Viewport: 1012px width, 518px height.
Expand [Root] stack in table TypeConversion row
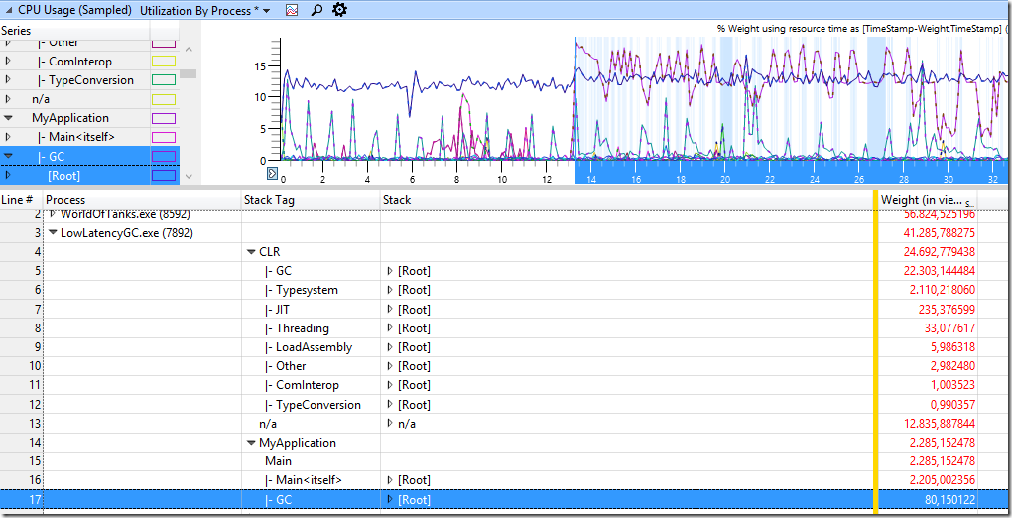point(390,404)
